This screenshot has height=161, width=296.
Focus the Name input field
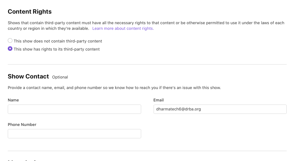74,109
